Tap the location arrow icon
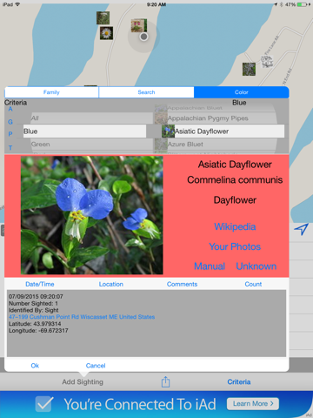This screenshot has width=313, height=418. (301, 229)
